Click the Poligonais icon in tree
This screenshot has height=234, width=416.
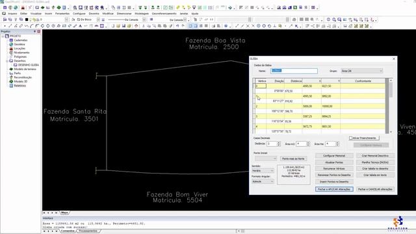(11, 57)
